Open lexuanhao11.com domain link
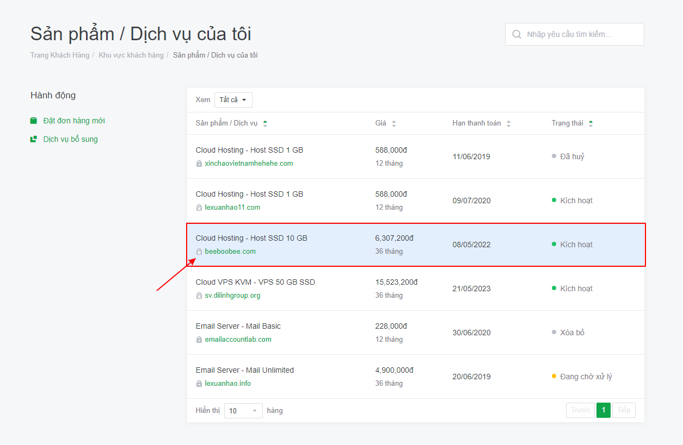The height and width of the screenshot is (445, 683). coord(232,208)
